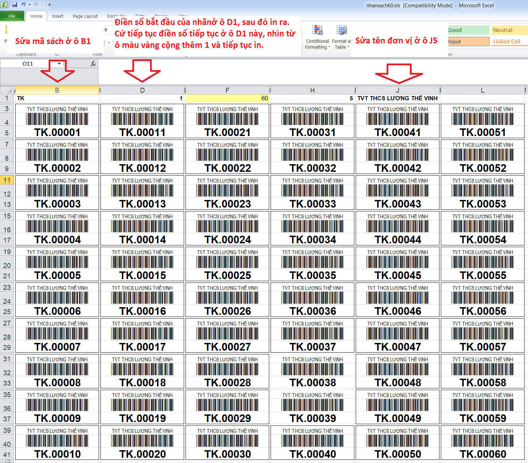528x463 pixels.
Task: Click label code TK.00050
Action: coord(398,454)
